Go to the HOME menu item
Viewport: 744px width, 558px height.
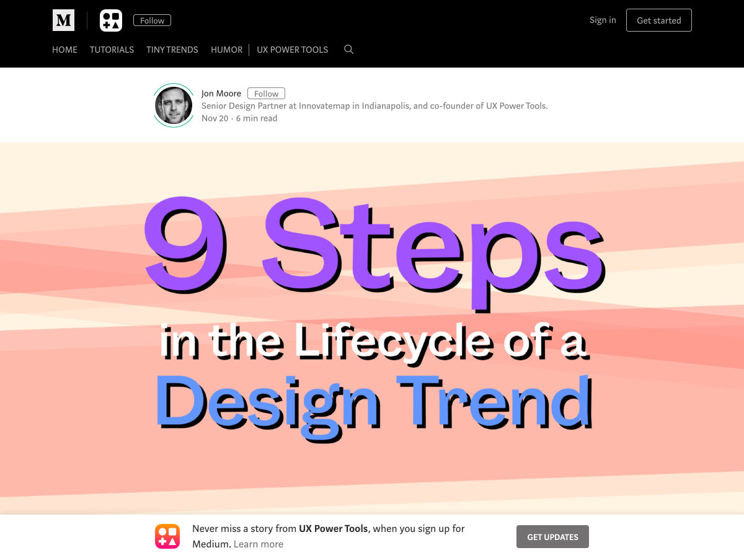pos(64,50)
